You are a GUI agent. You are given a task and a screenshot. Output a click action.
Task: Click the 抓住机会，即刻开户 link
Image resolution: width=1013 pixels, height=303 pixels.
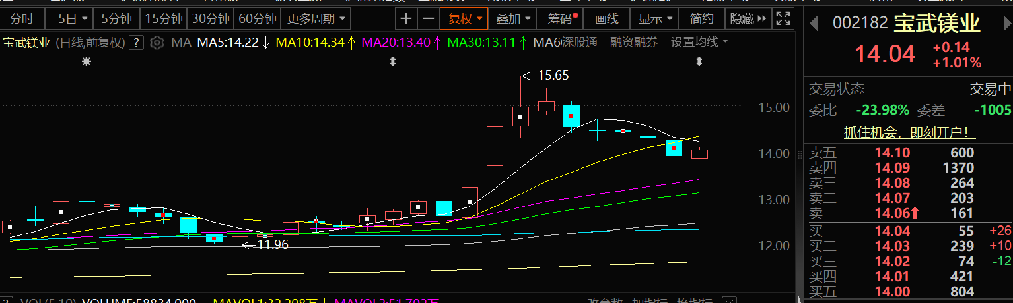pos(910,132)
